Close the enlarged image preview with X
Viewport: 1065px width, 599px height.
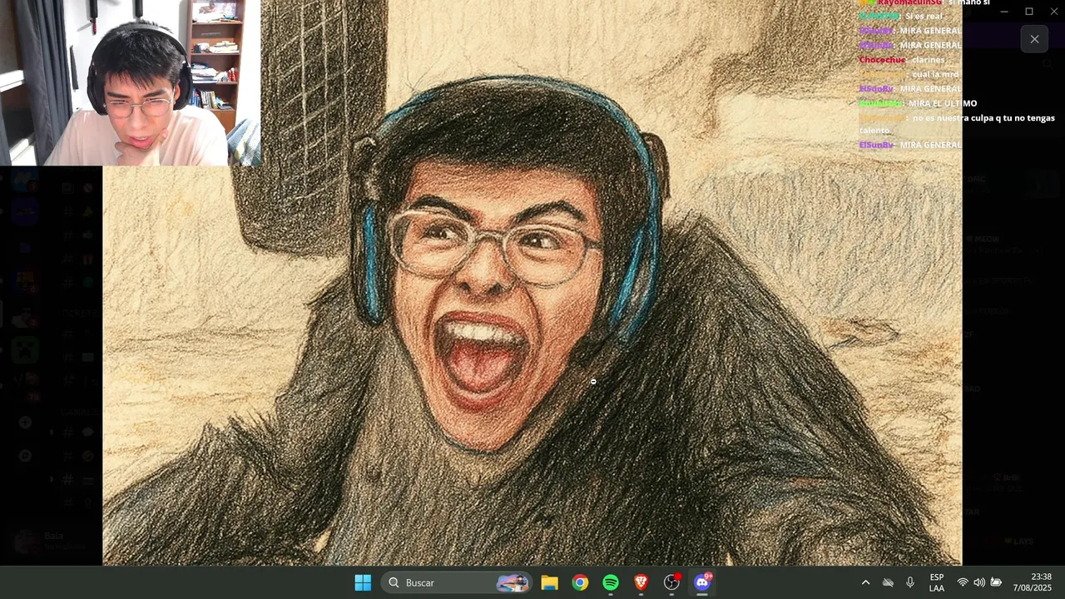[x=1034, y=39]
